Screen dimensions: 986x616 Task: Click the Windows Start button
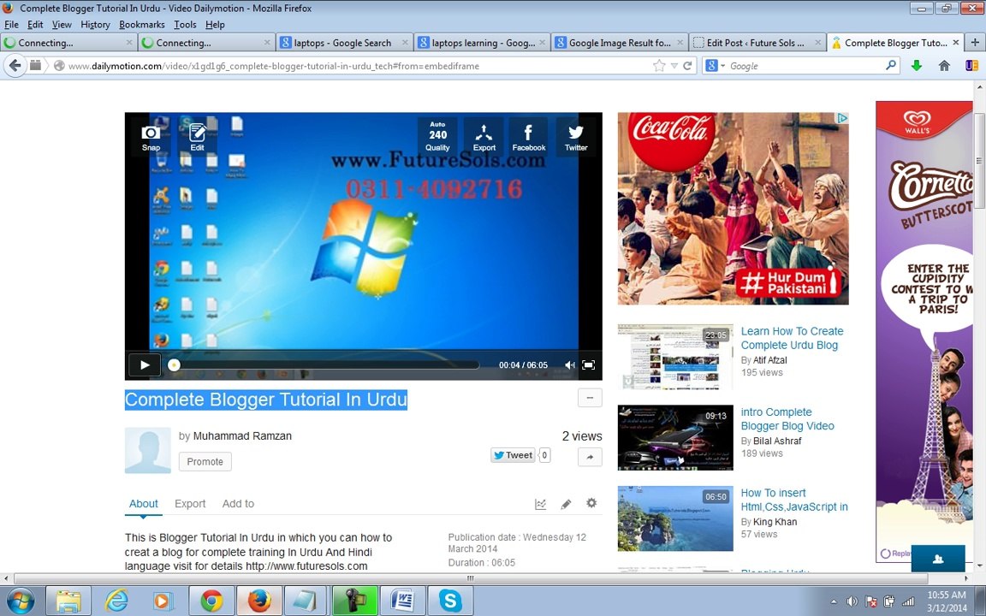[21, 601]
